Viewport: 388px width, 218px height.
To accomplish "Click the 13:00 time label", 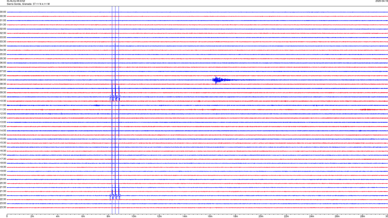I will click(x=3, y=122).
